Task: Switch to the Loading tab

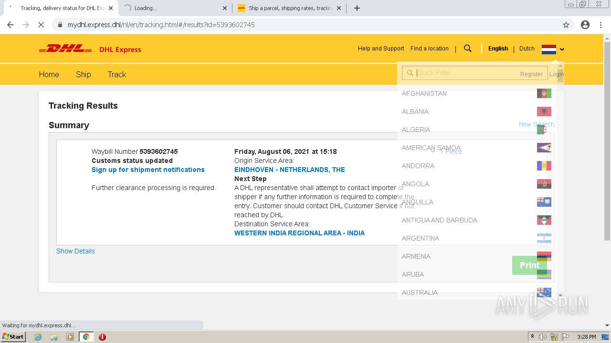Action: coord(174,8)
